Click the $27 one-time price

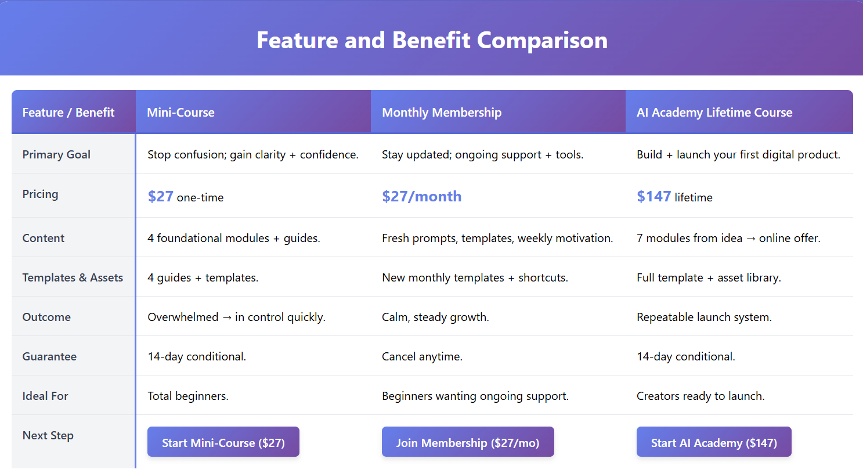tap(185, 197)
